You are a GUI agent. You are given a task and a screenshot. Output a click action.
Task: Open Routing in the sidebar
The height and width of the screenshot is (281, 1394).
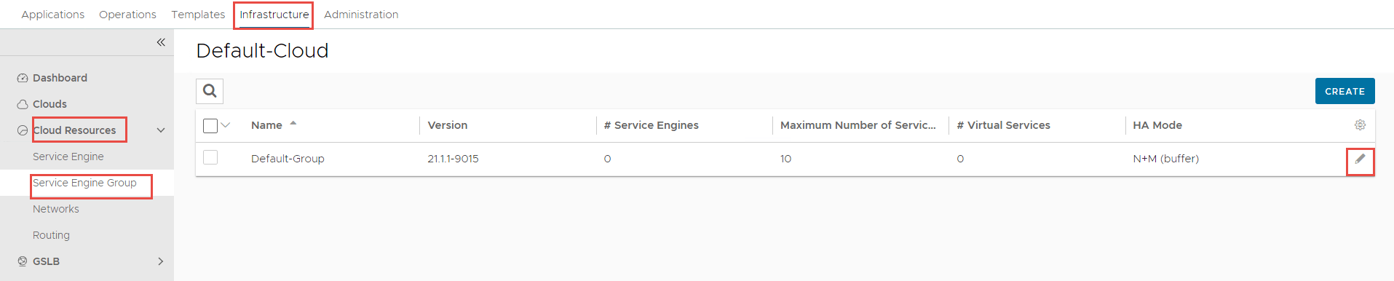click(x=51, y=235)
